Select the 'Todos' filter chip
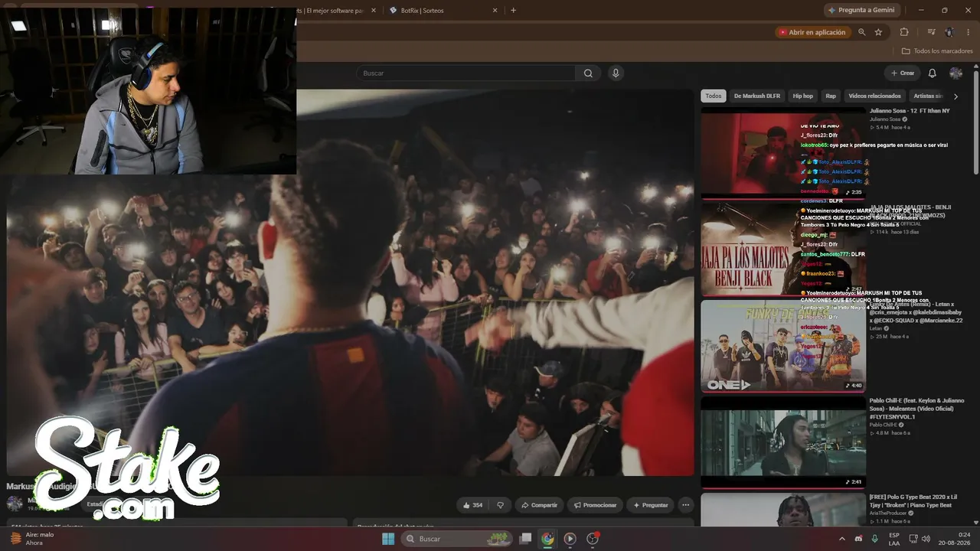Image resolution: width=980 pixels, height=551 pixels. [x=714, y=96]
